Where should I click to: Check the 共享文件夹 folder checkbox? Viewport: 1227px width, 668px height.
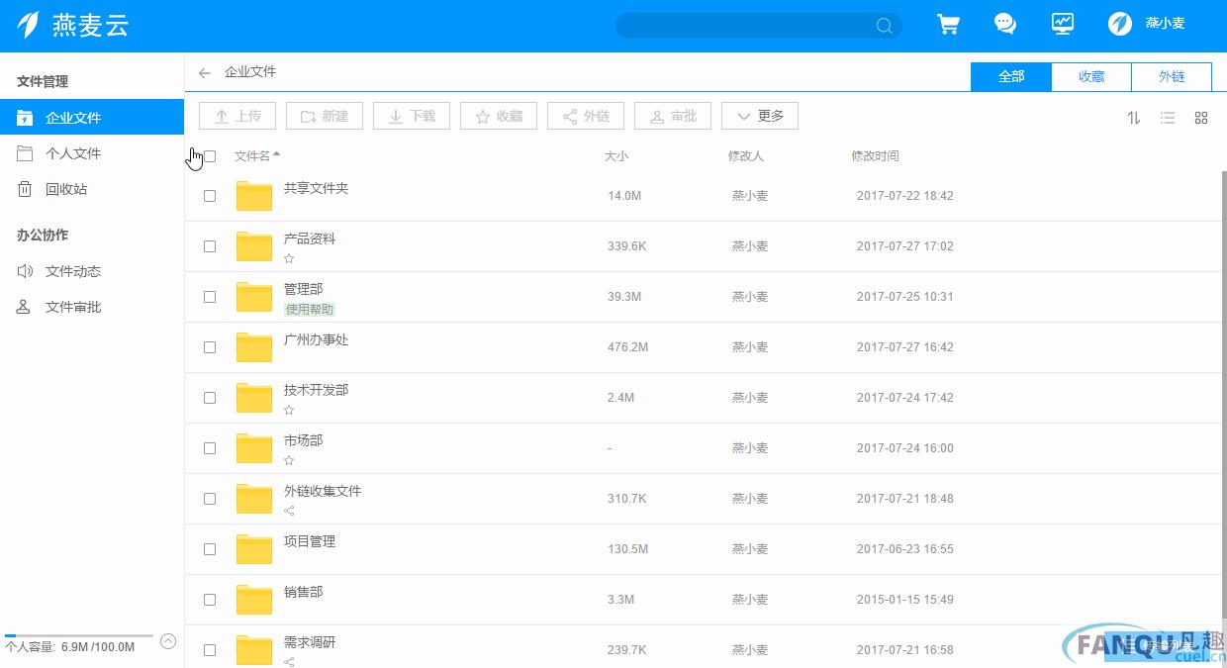(x=210, y=196)
